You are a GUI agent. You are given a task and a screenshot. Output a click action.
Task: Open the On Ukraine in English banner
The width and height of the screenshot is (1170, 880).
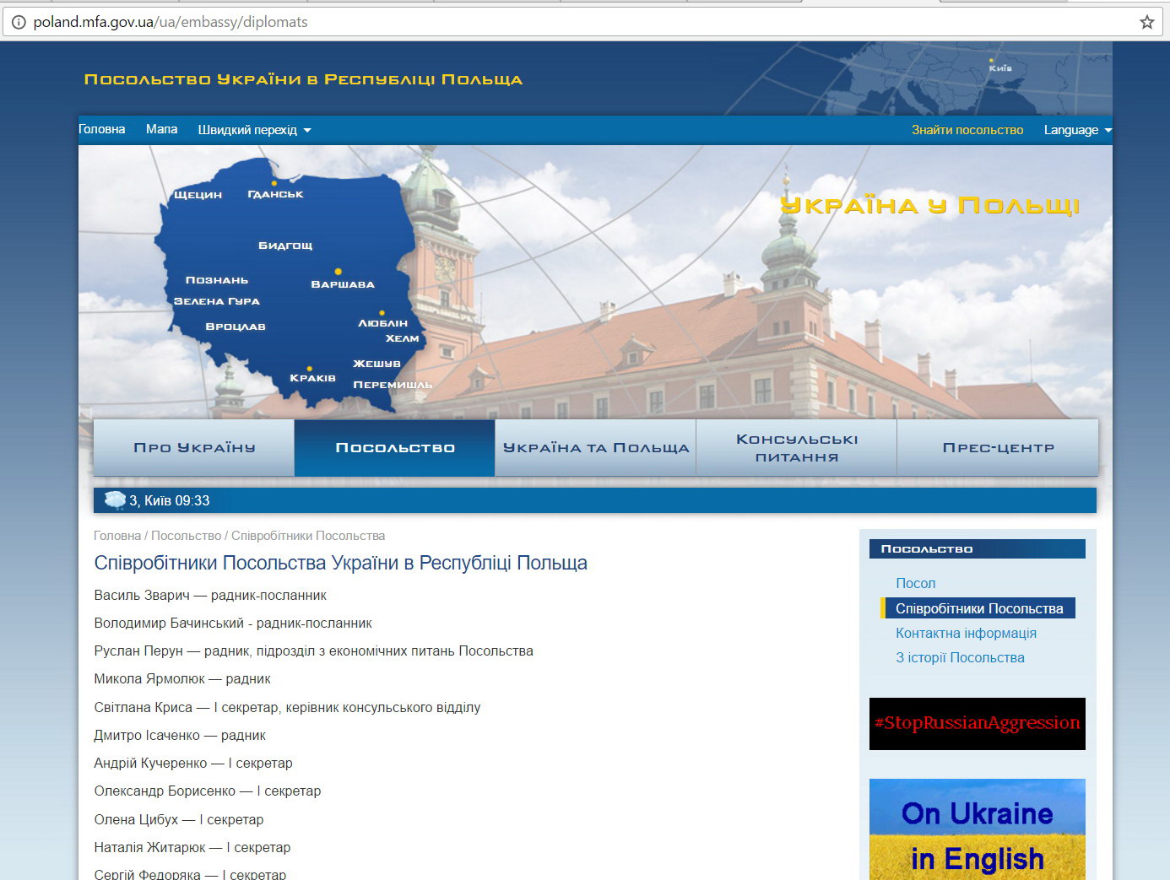[977, 831]
